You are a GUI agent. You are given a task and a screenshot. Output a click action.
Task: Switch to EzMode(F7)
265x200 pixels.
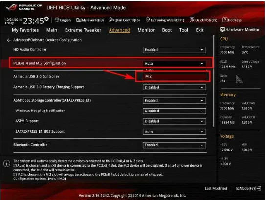click(248, 188)
